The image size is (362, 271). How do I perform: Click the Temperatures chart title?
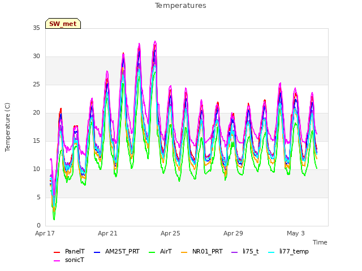coord(180,6)
